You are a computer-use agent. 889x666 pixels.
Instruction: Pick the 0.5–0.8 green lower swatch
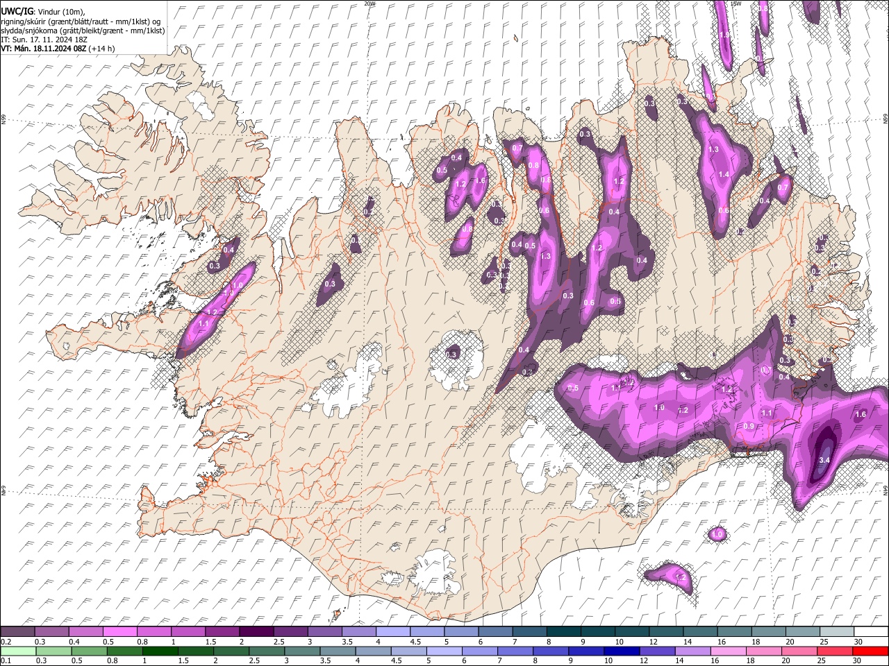pos(88,651)
